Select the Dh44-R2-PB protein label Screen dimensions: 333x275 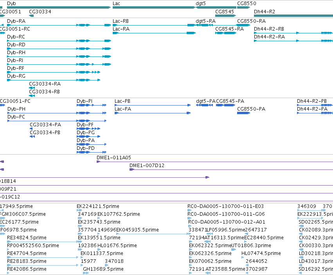312,101
